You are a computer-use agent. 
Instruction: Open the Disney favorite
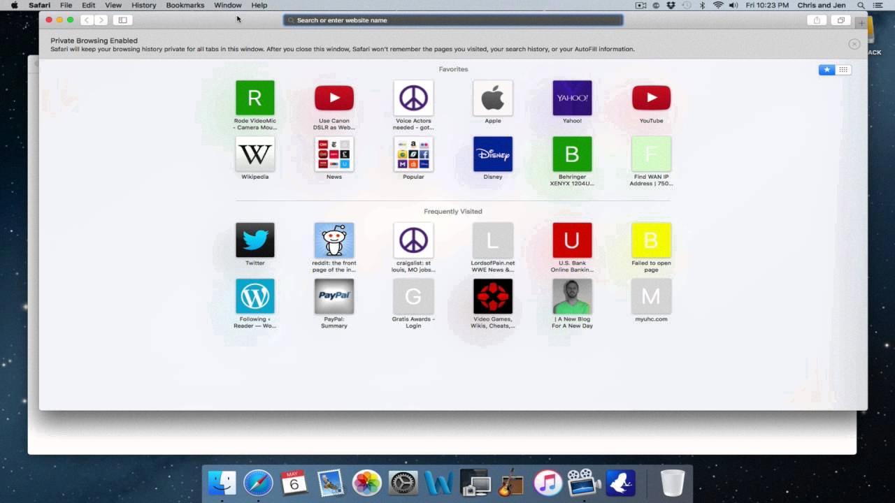493,154
